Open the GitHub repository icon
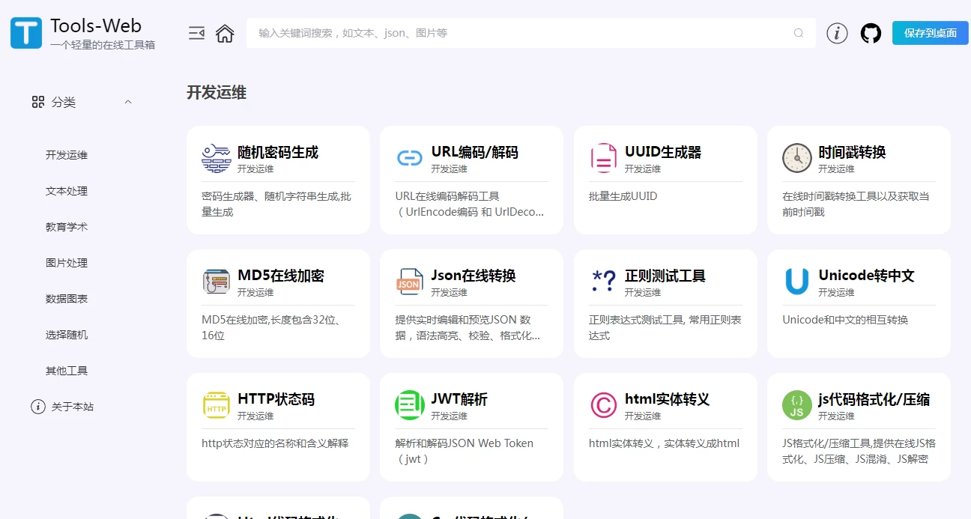 (871, 33)
